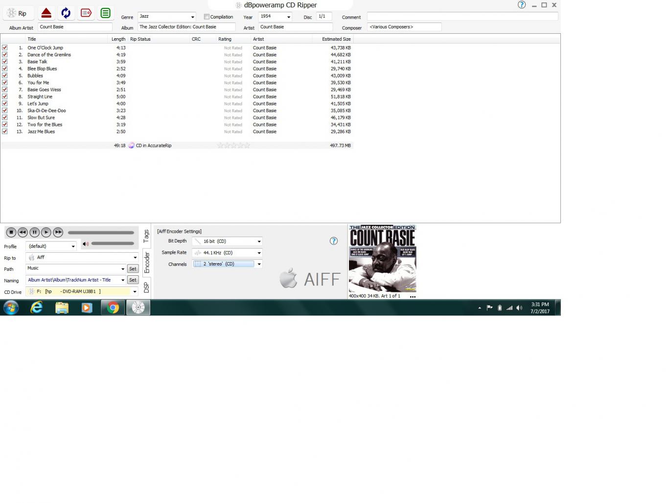Open the red tag metadata icon

pyautogui.click(x=86, y=13)
